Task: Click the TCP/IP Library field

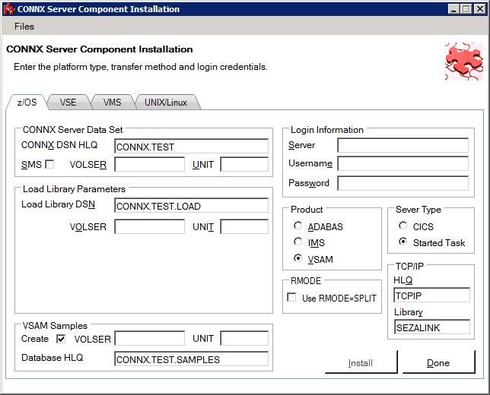Action: pyautogui.click(x=432, y=327)
